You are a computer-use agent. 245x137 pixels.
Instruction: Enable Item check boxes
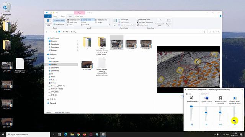[x=138, y=19]
